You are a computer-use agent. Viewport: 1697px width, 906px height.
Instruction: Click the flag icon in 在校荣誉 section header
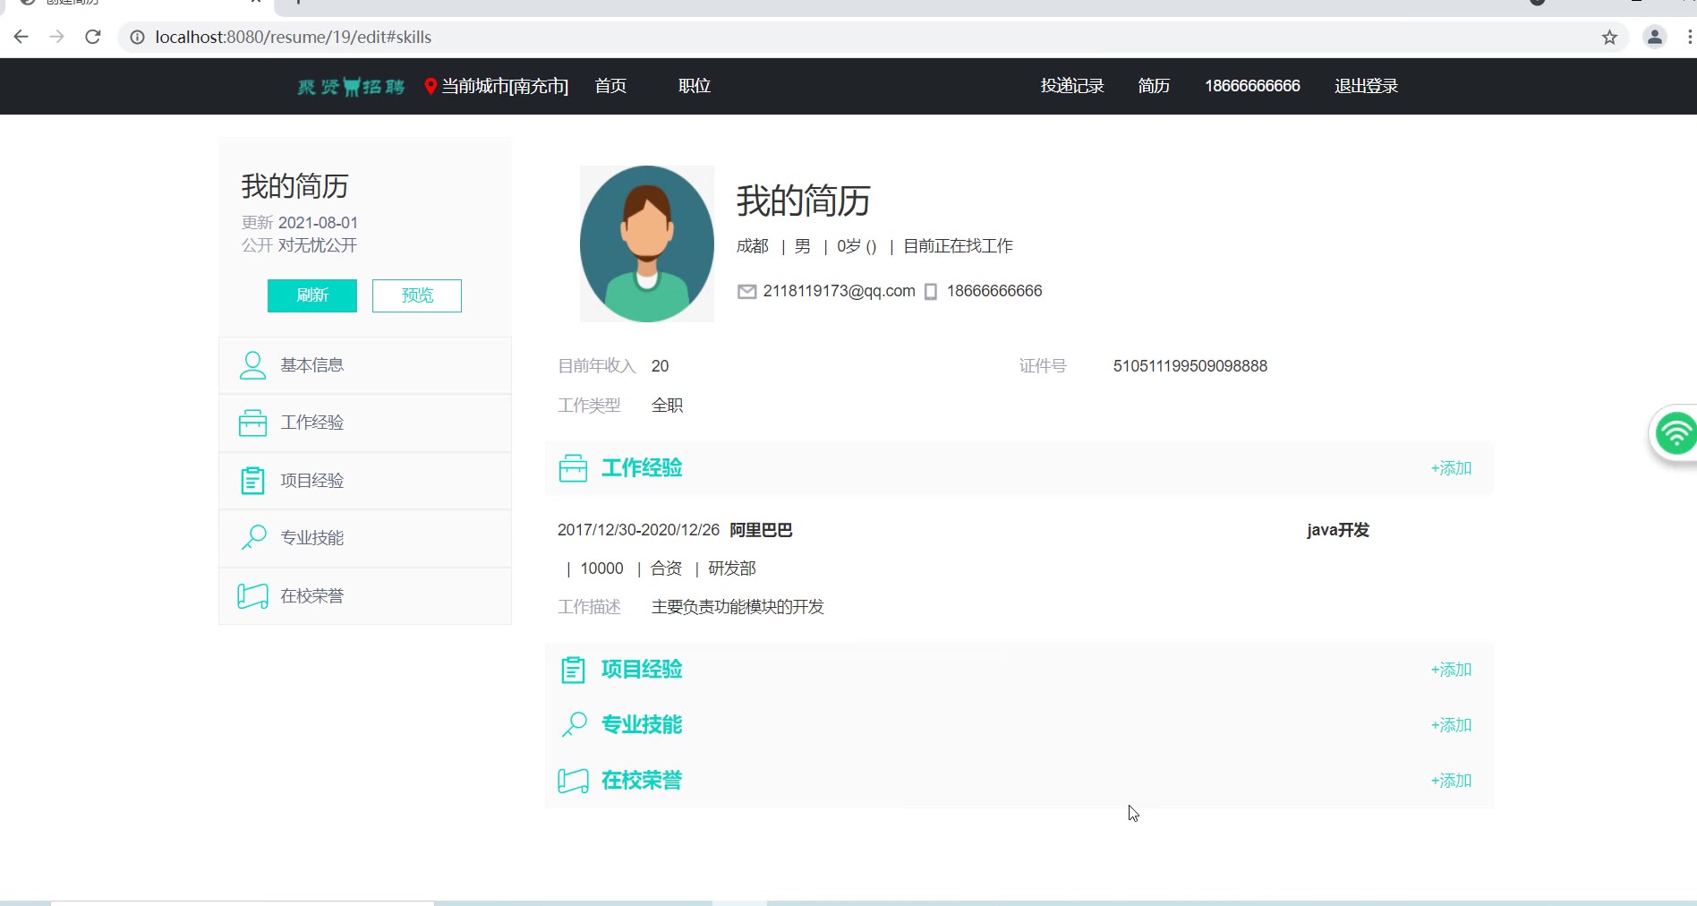coord(574,781)
